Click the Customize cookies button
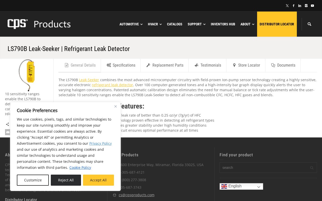Screen dimensions: 322x201 (33, 180)
